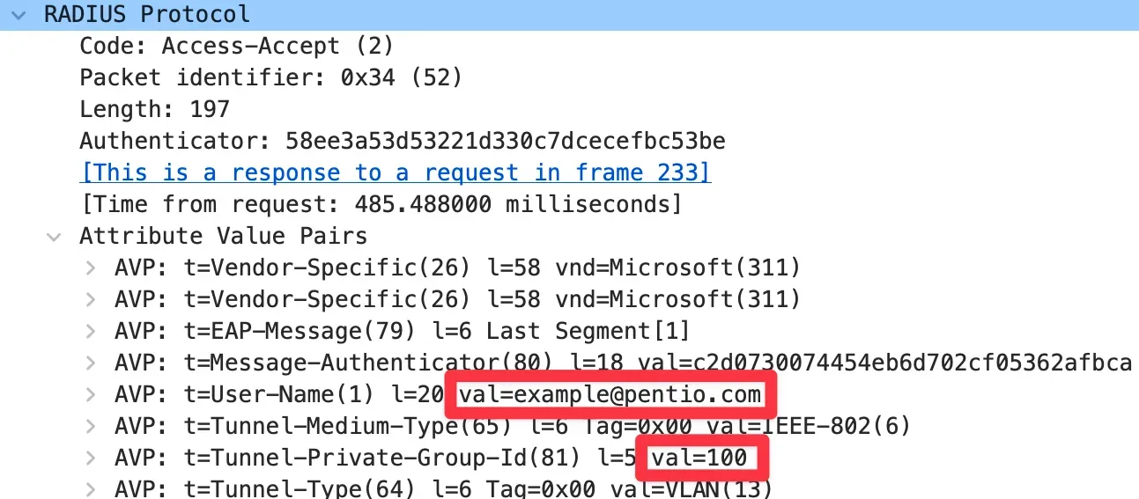Expand the Message-Authenticator(80) AVP
This screenshot has width=1139, height=499.
[90, 363]
